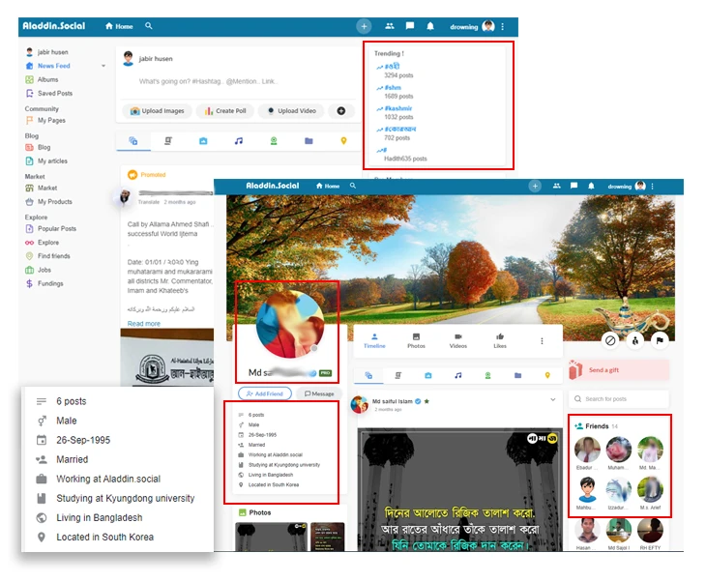706x582 pixels.
Task: Click Upload Images button
Action: (157, 111)
